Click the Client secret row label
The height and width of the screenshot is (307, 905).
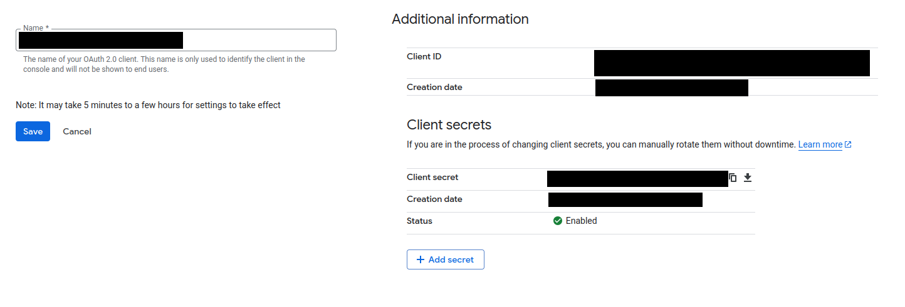tap(432, 177)
